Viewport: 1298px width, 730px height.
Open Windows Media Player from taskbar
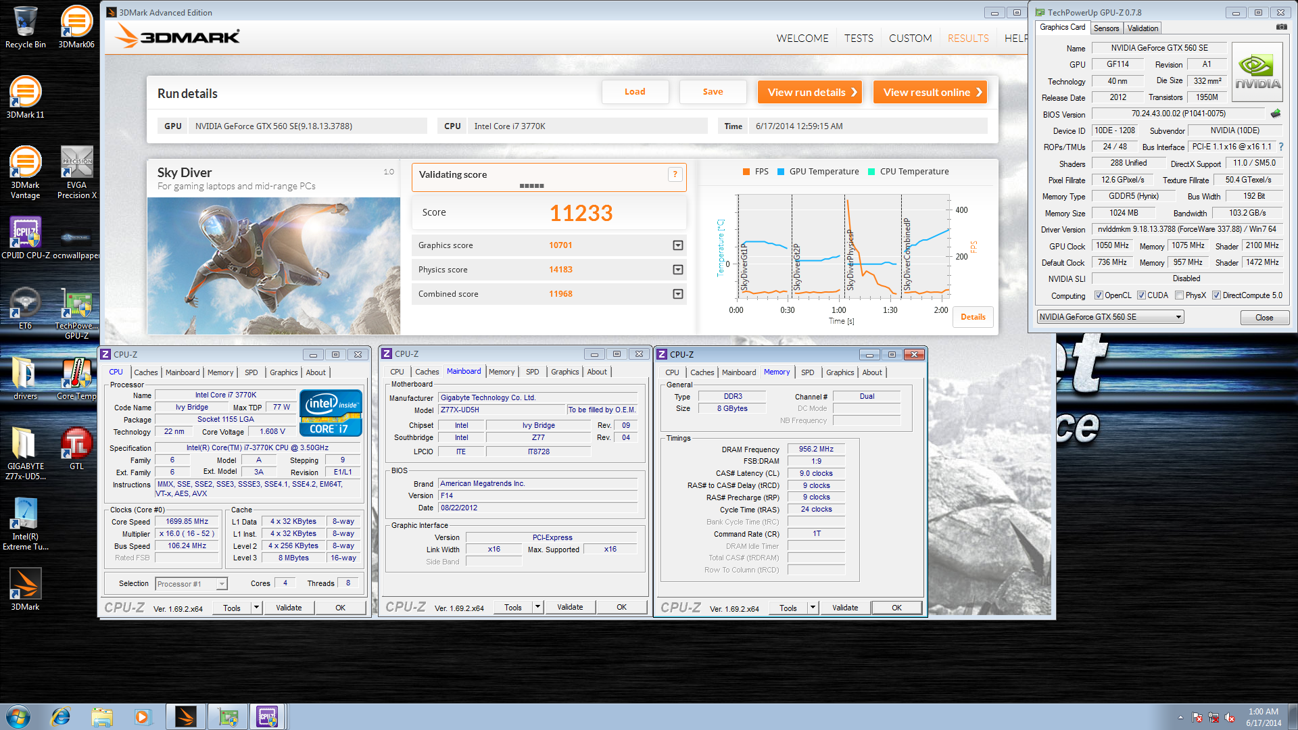click(x=142, y=716)
